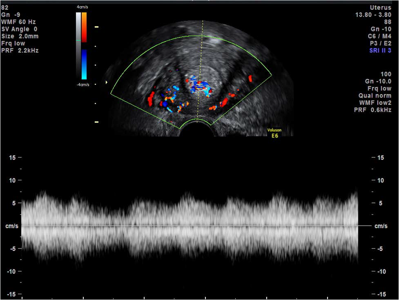The width and height of the screenshot is (399, 300).
Task: Select the yellow arrow marker indicator
Action: click(107, 82)
